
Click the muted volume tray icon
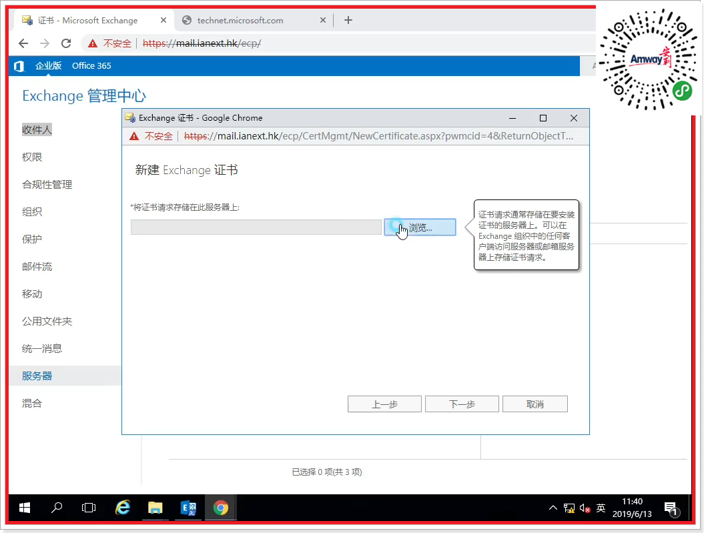pyautogui.click(x=585, y=508)
